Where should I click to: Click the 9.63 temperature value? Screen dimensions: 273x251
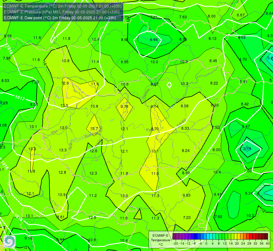point(187,195)
